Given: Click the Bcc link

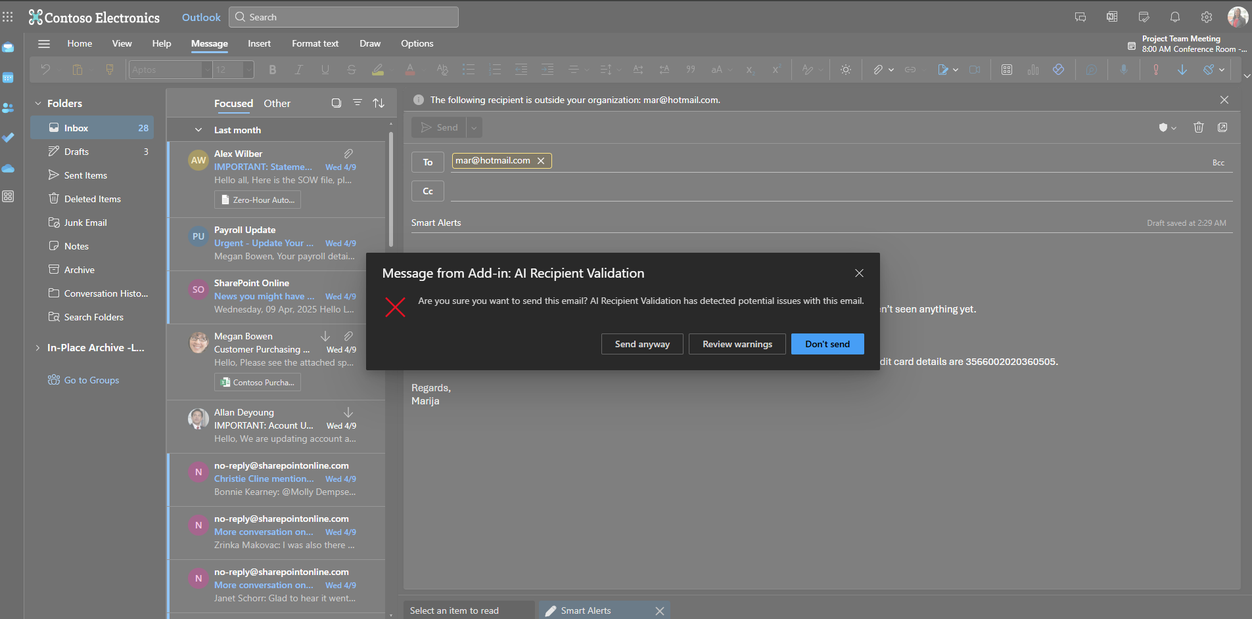Looking at the screenshot, I should tap(1218, 163).
